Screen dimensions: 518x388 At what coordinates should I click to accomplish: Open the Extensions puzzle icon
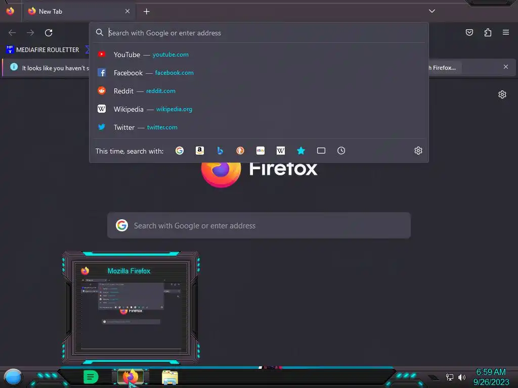(488, 32)
